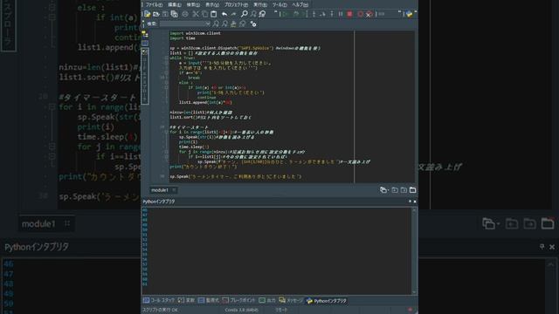The height and width of the screenshot is (314, 559).
Task: Start debugging the script
Action: (x=296, y=14)
